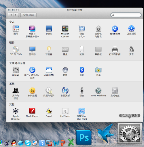Image resolution: width=144 pixels, height=147 pixels.
Task: Focus the preferences search field
Action: (126, 15)
